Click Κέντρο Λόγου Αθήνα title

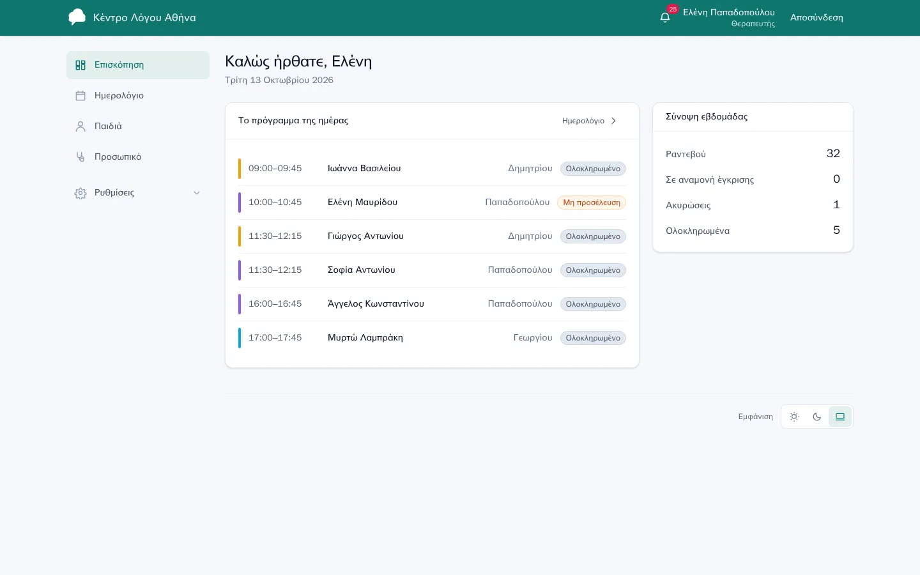click(x=144, y=18)
